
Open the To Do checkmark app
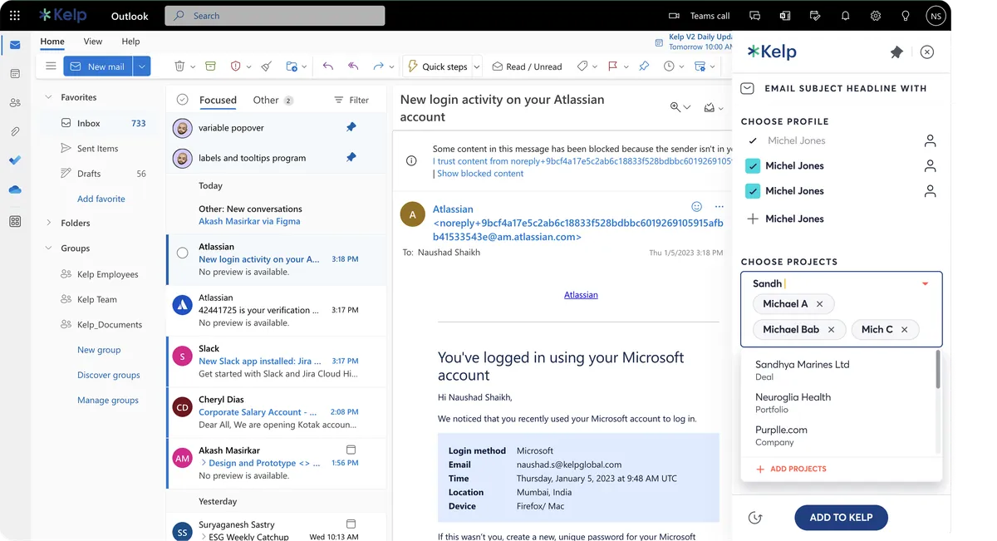15,160
